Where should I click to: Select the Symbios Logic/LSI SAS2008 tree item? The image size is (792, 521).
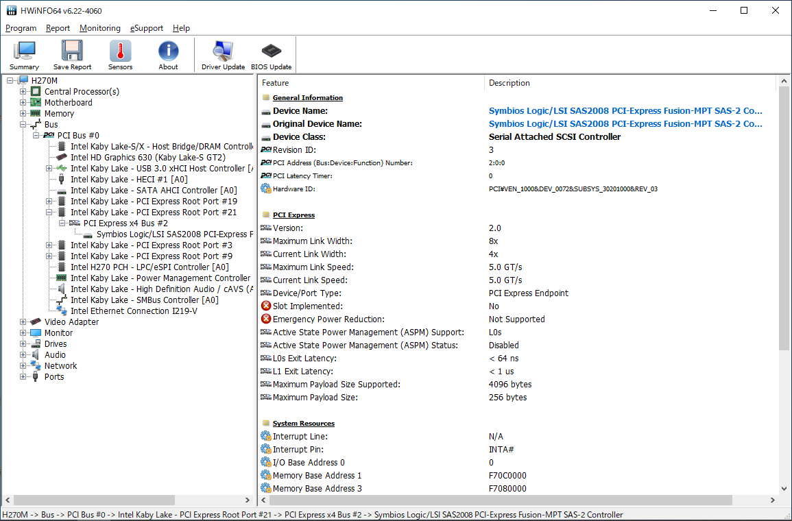point(175,234)
